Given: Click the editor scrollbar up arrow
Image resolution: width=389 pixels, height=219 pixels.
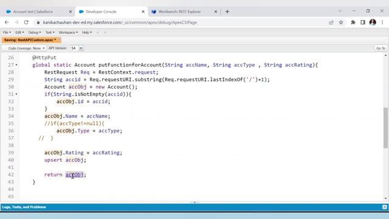Looking at the screenshot, I should click(x=385, y=55).
